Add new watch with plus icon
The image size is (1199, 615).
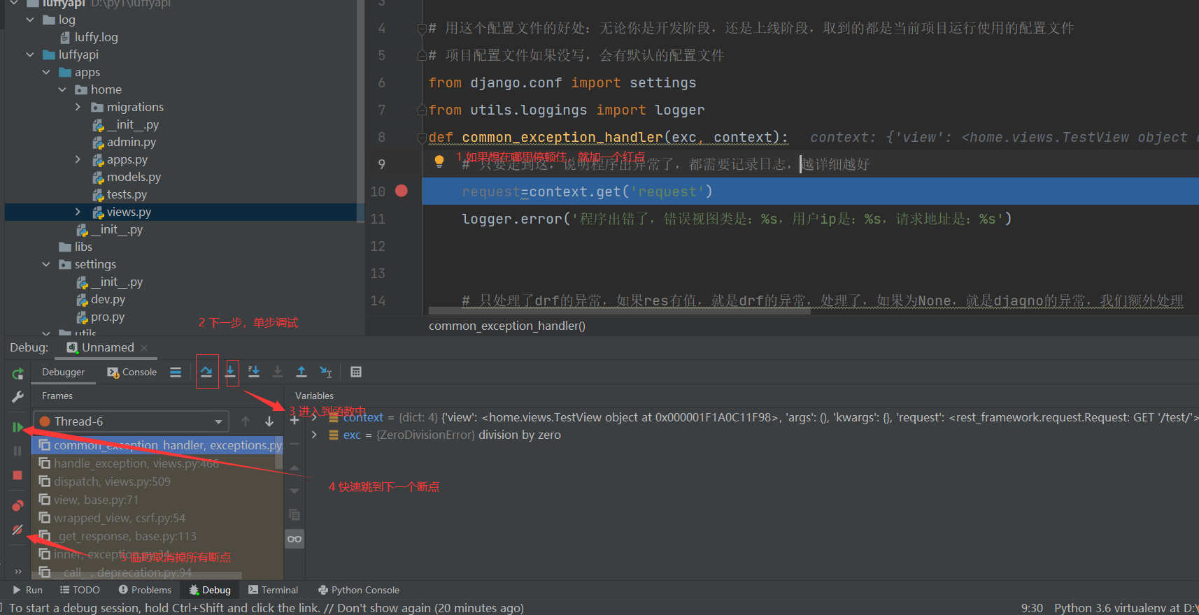pos(295,420)
